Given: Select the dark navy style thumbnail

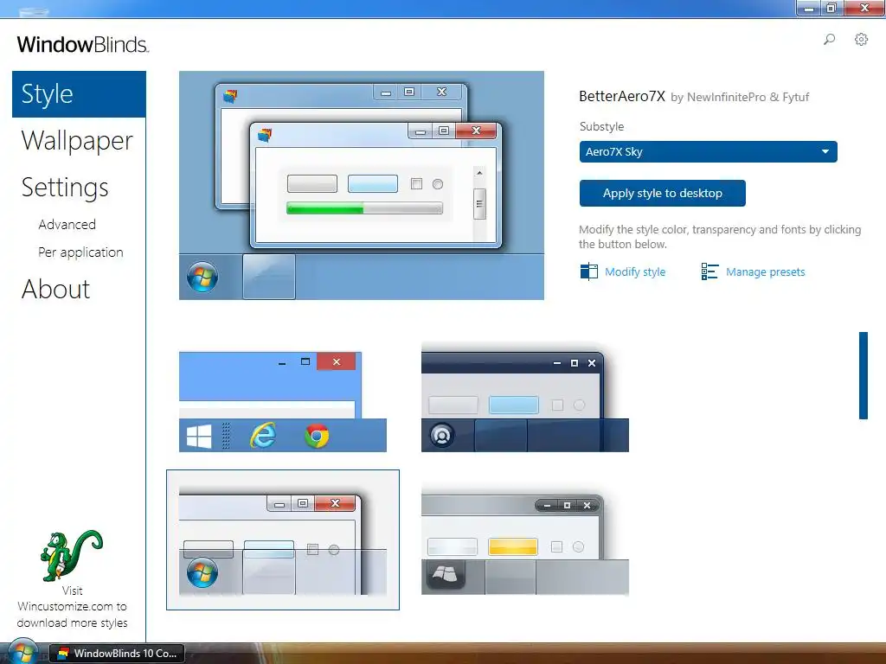Looking at the screenshot, I should (x=525, y=397).
